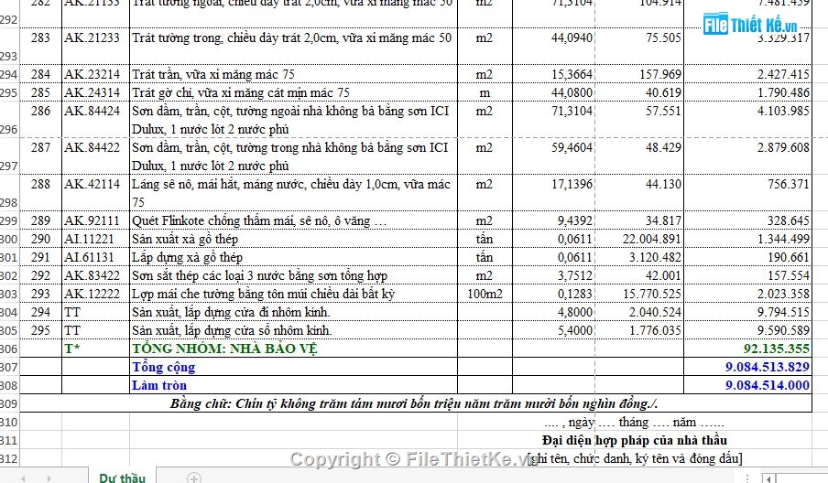Select the code cell AK.23214
The height and width of the screenshot is (483, 828).
point(95,74)
